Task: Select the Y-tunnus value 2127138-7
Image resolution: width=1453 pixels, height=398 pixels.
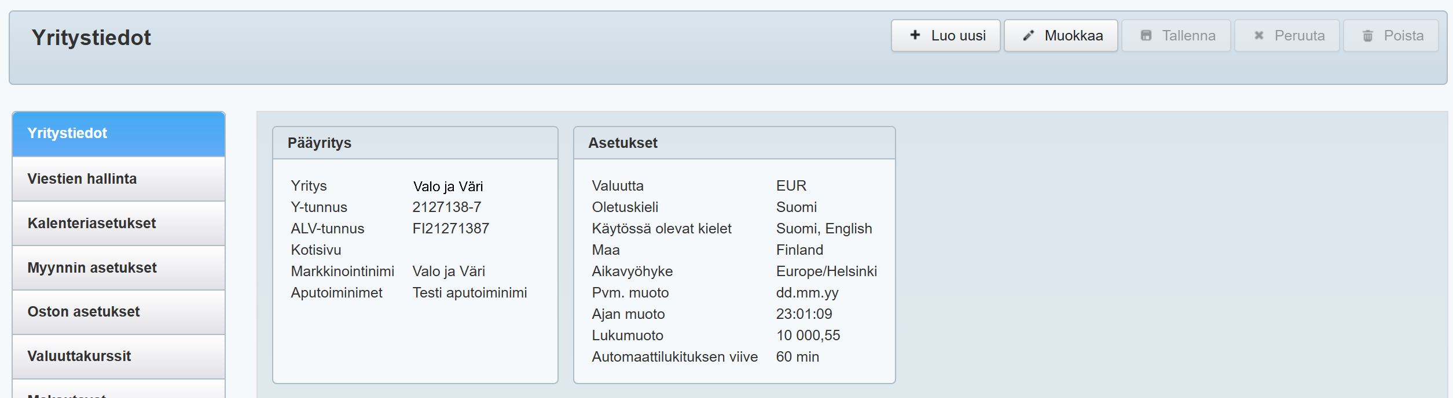Action: 446,207
